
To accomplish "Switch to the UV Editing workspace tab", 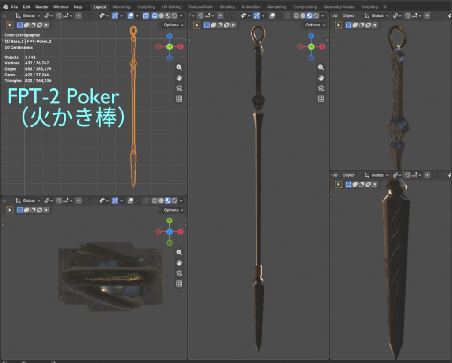I will pos(172,7).
